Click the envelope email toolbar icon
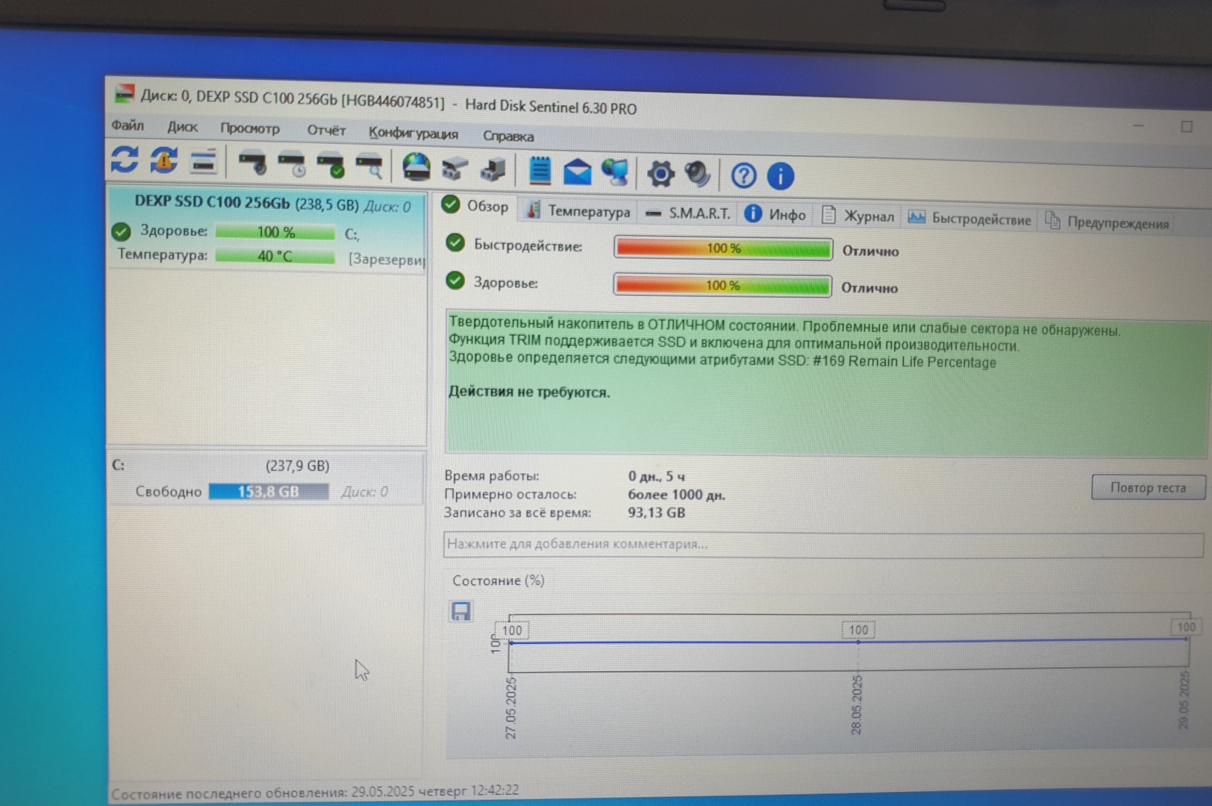The image size is (1212, 806). (x=577, y=172)
